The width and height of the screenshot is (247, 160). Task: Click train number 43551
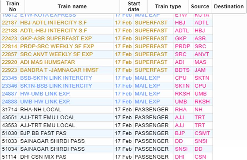(10, 117)
